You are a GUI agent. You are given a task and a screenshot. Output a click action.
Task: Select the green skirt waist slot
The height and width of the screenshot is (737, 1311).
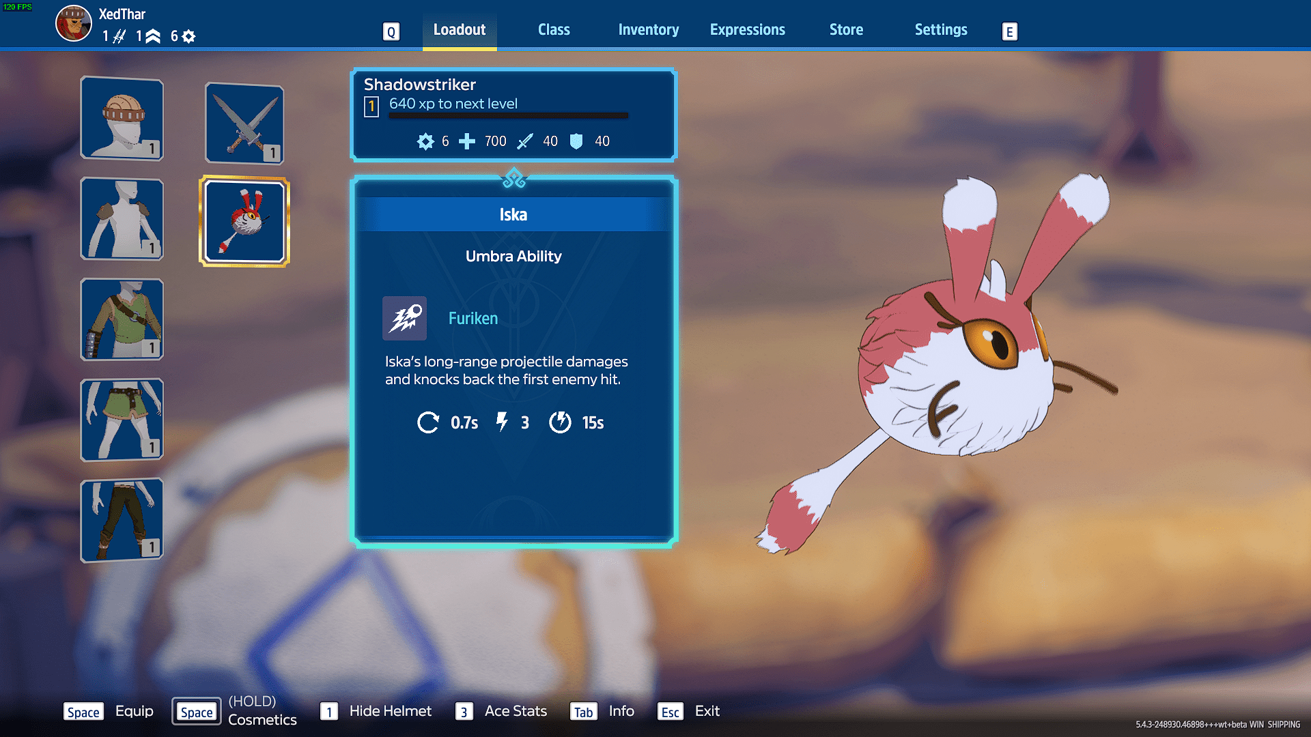point(122,420)
